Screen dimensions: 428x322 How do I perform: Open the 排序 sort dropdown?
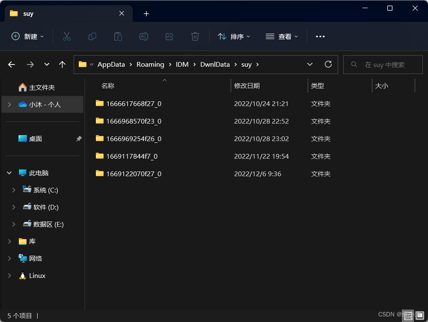pyautogui.click(x=234, y=36)
